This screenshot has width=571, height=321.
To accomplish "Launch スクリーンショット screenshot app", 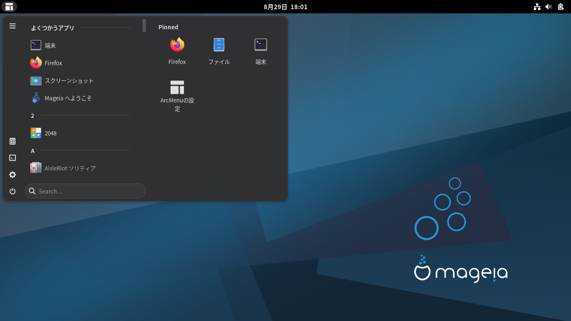I will click(81, 80).
